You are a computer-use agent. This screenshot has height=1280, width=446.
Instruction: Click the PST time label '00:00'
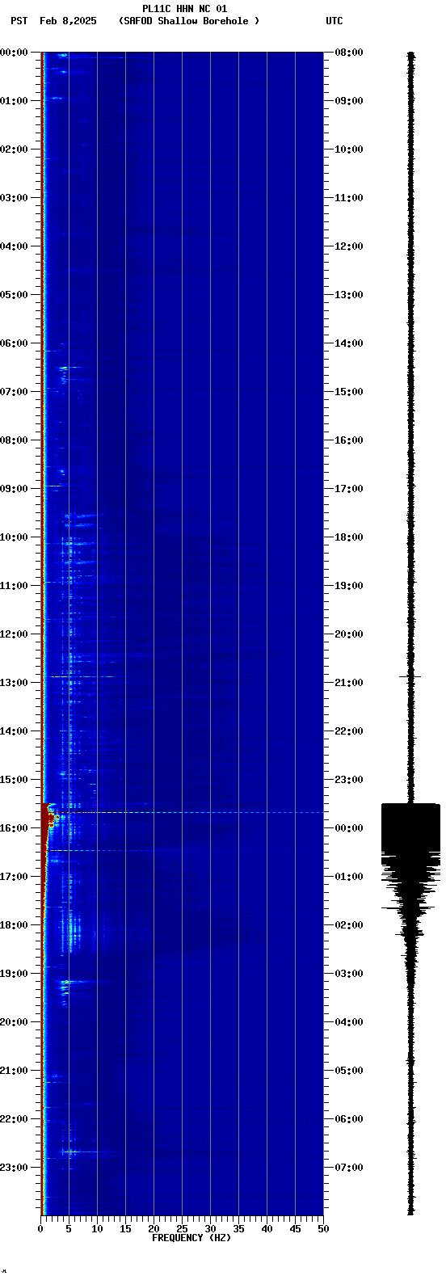[x=14, y=53]
